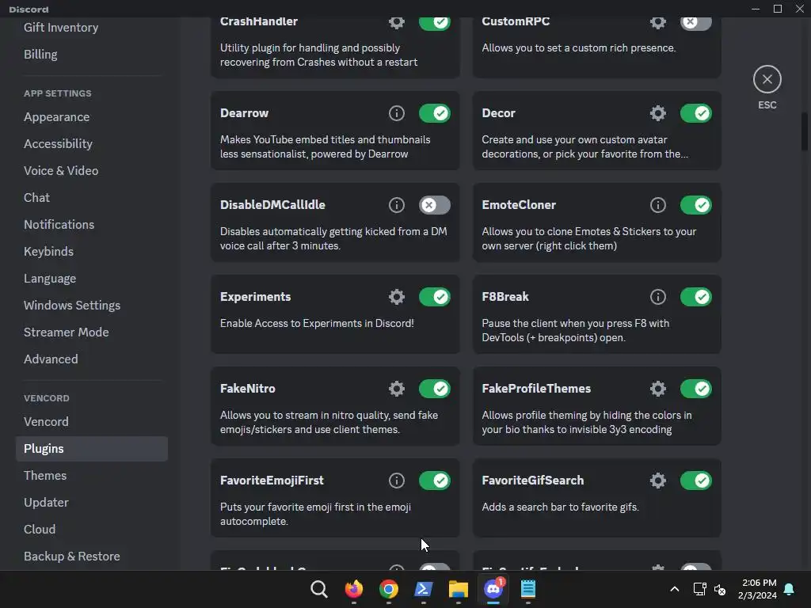Open Decor plugin settings gear
This screenshot has height=608, width=811.
pos(658,113)
